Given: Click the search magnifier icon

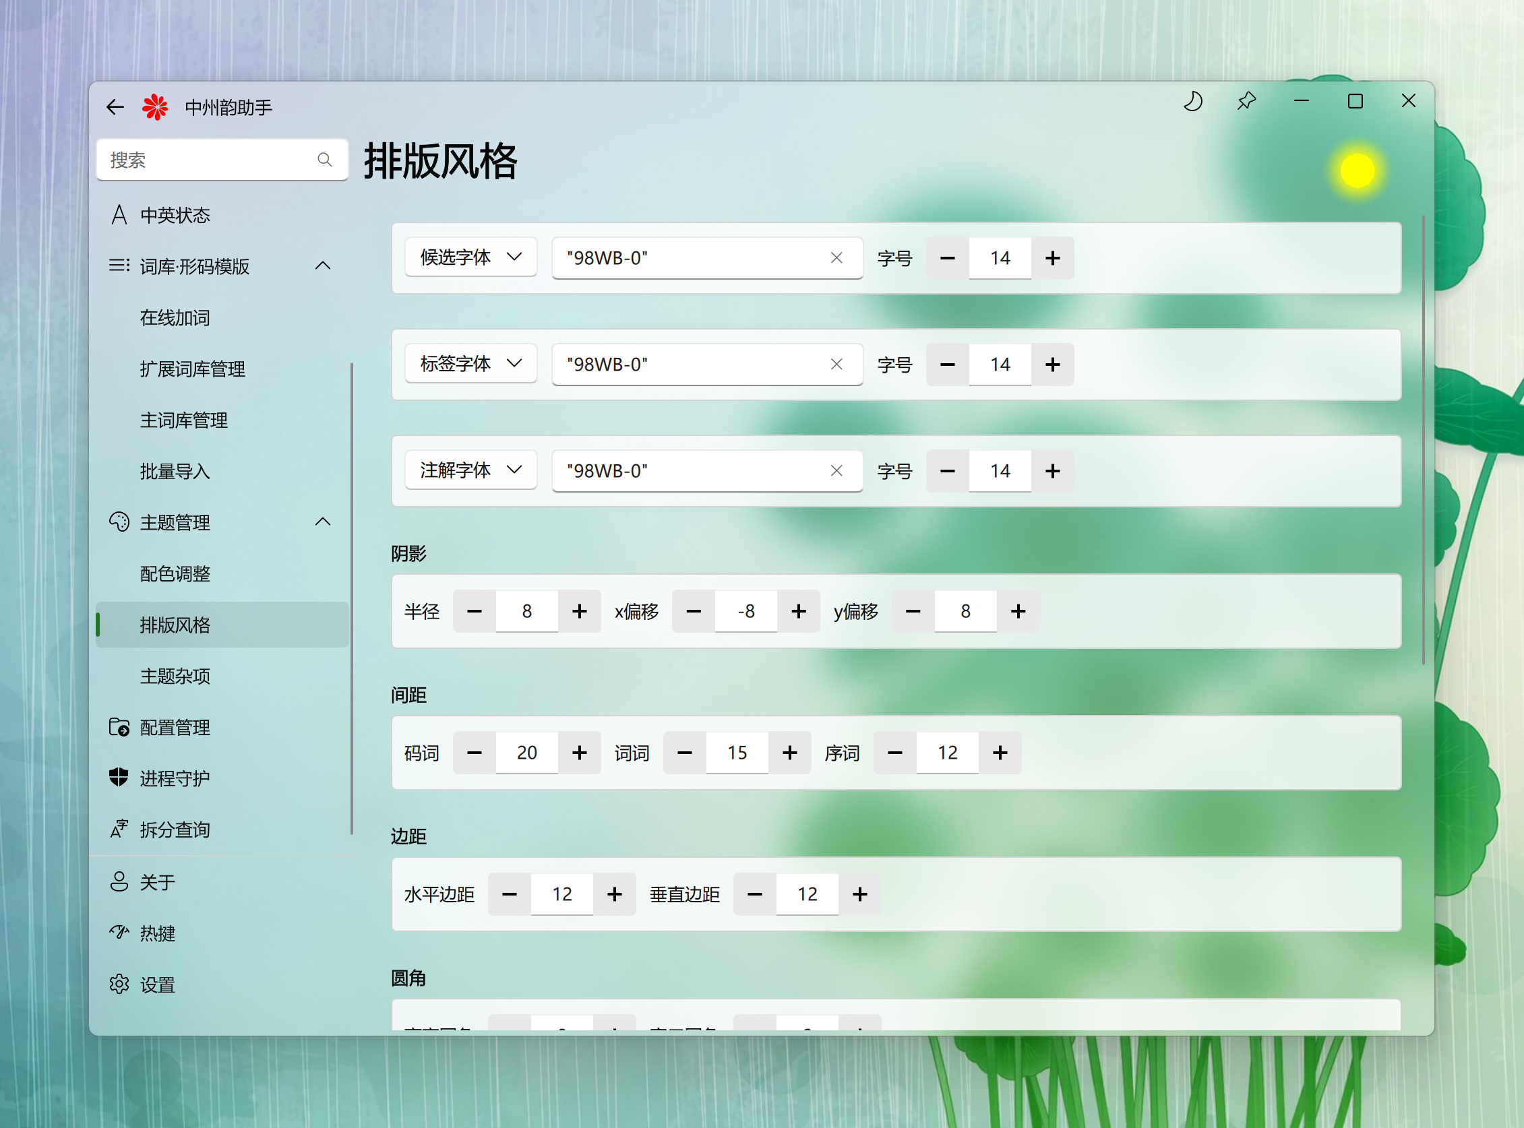Looking at the screenshot, I should click(324, 160).
